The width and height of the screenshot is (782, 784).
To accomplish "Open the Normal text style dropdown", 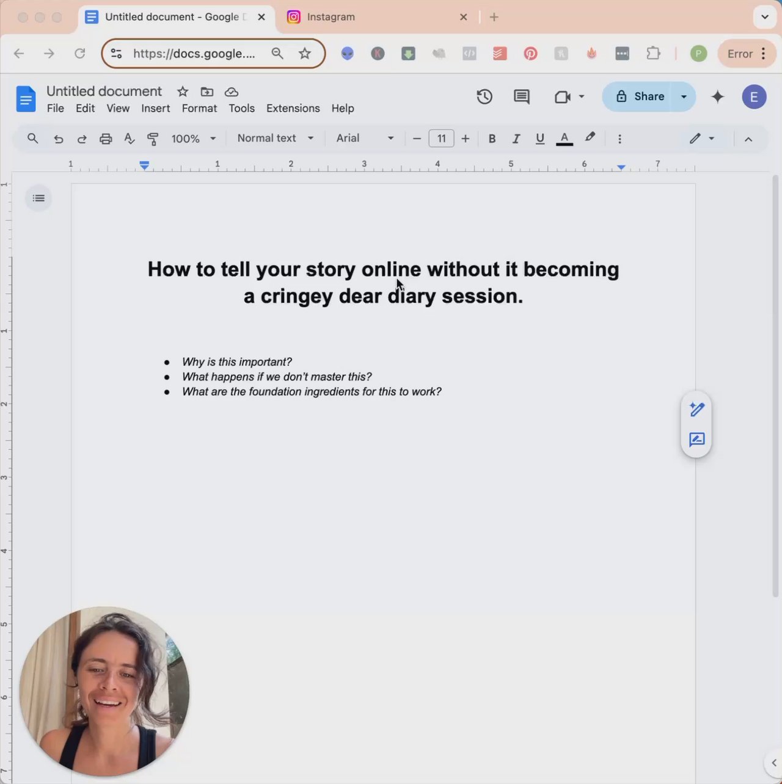I will [276, 138].
